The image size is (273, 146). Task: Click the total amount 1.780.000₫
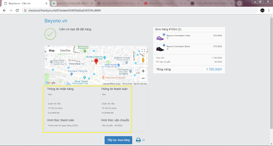click(x=214, y=69)
